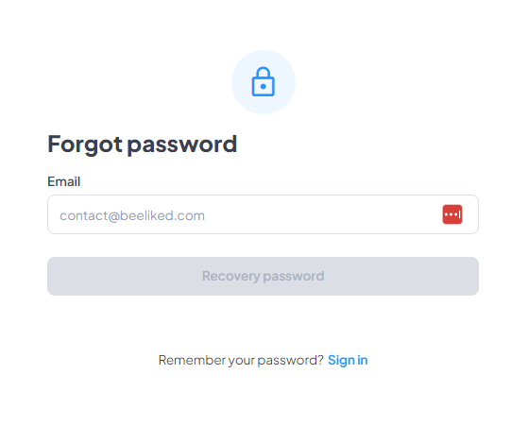The image size is (528, 425).
Task: Select the light blue circle behind the lock
Action: (x=264, y=82)
